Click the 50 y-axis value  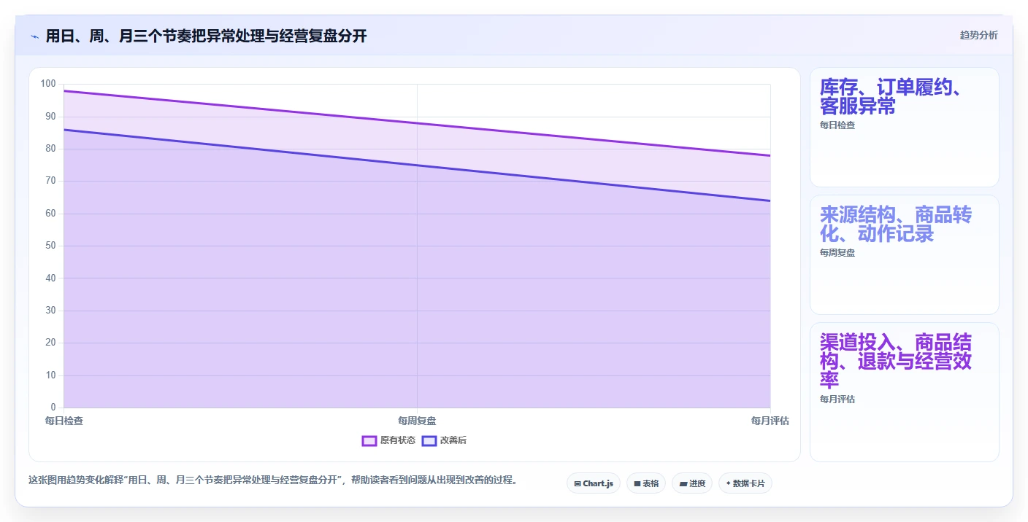click(50, 246)
